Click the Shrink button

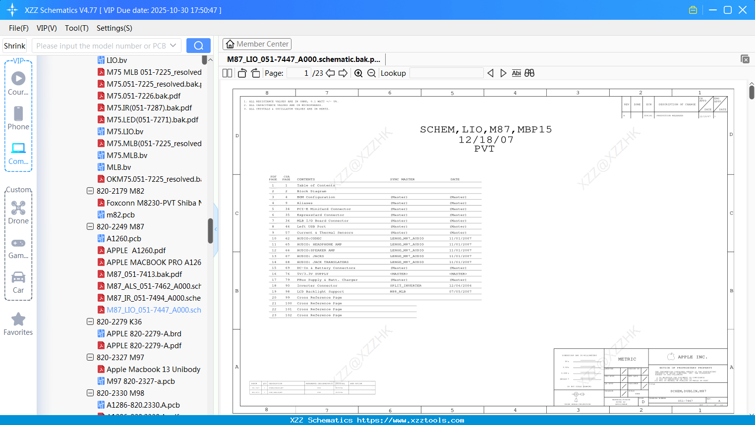tap(15, 46)
